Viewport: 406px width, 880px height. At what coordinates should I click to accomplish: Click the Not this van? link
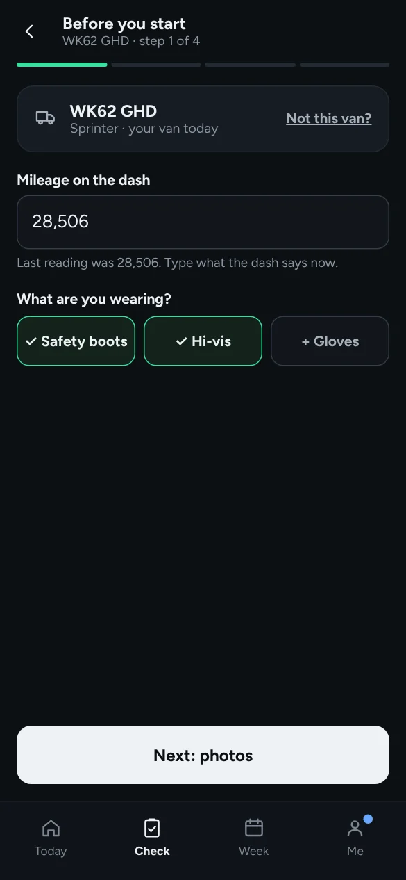(329, 118)
